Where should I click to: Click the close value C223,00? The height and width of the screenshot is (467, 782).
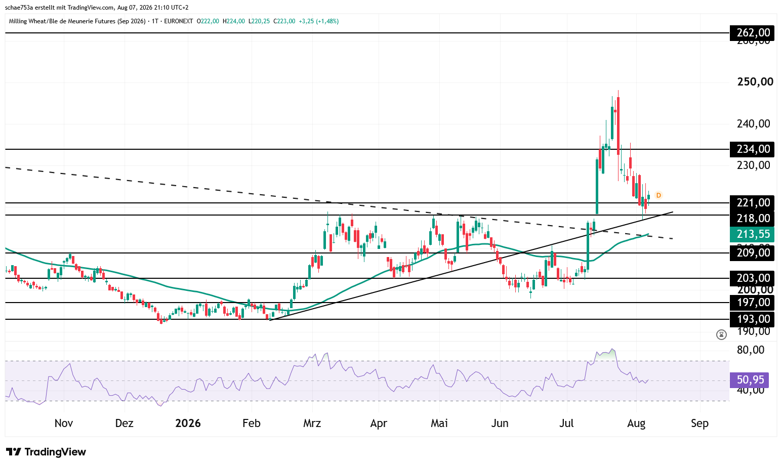[x=284, y=21]
